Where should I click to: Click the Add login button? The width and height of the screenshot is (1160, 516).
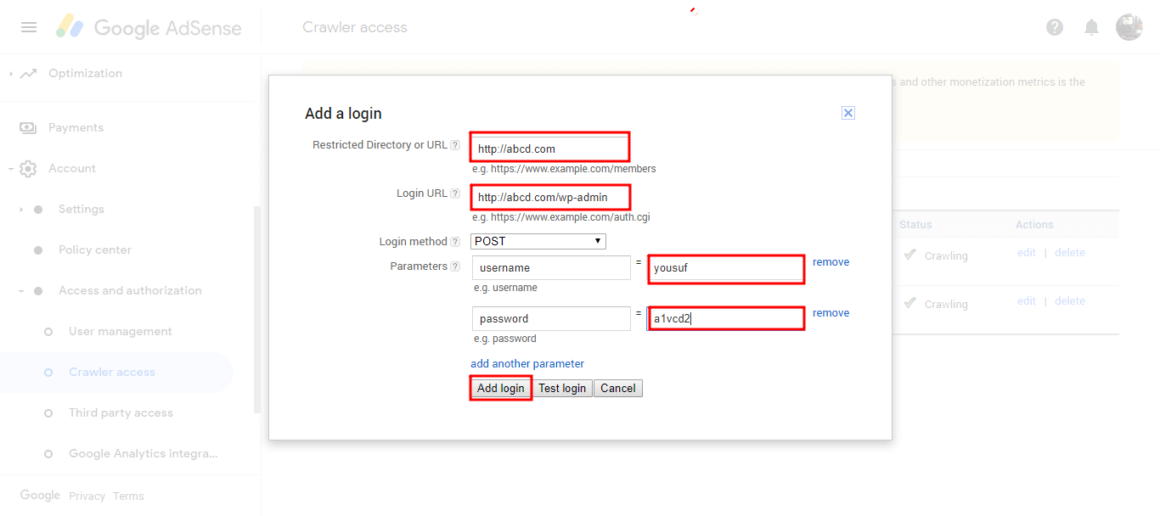(501, 388)
